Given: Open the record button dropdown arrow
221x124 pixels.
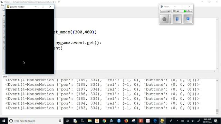Looking at the screenshot, I should pyautogui.click(x=170, y=19).
